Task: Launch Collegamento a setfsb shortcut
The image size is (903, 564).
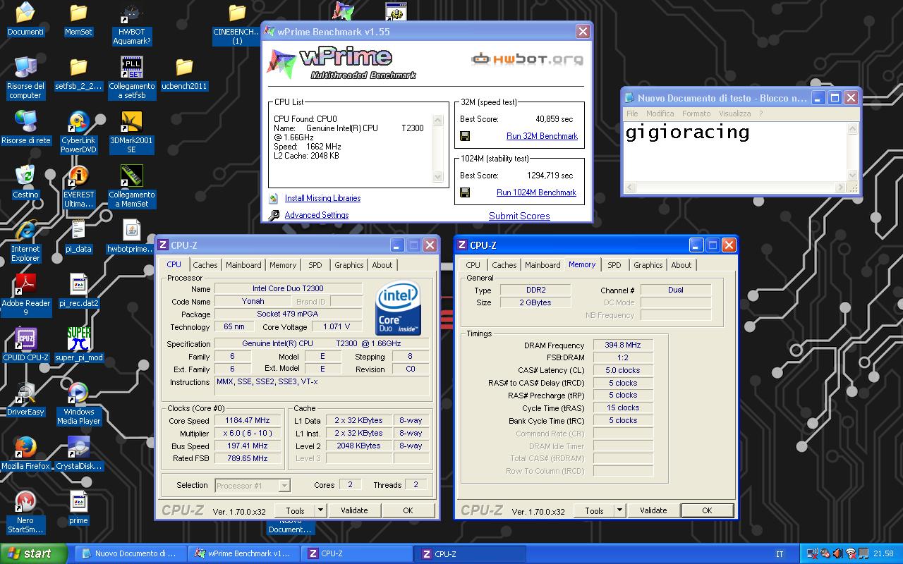Action: [131, 78]
